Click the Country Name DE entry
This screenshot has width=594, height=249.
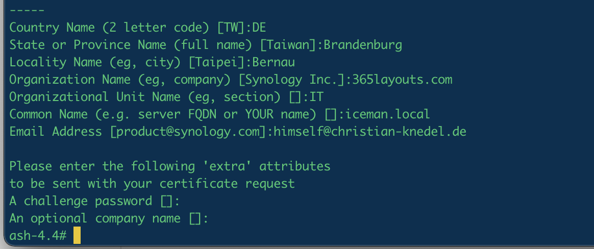coord(259,28)
